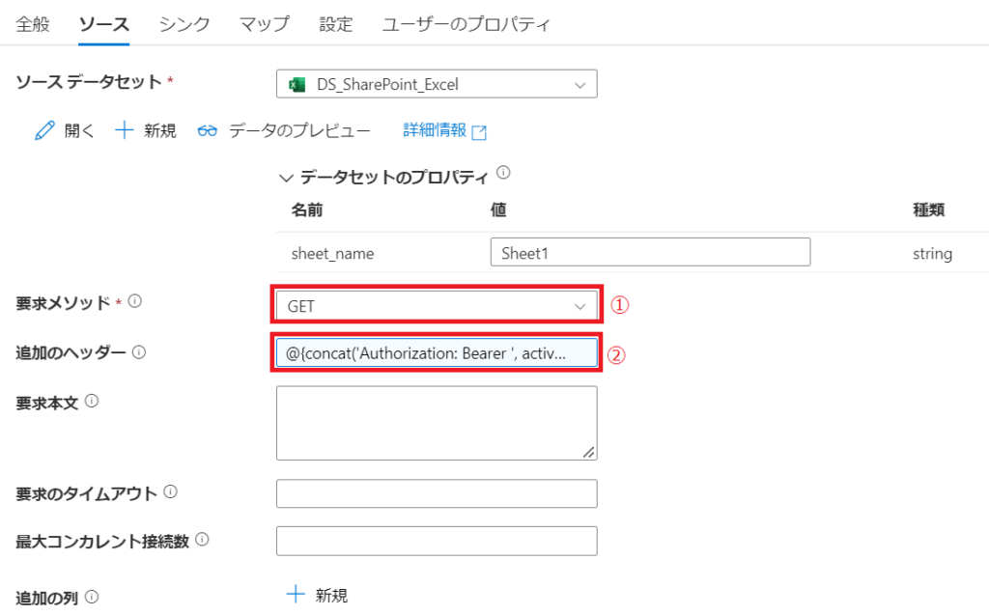Screen dimensions: 989x616
Task: Click the glasses data preview icon
Action: 208,131
